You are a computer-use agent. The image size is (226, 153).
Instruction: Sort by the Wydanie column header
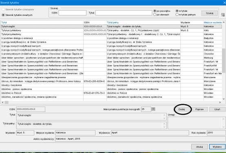(x=192, y=22)
